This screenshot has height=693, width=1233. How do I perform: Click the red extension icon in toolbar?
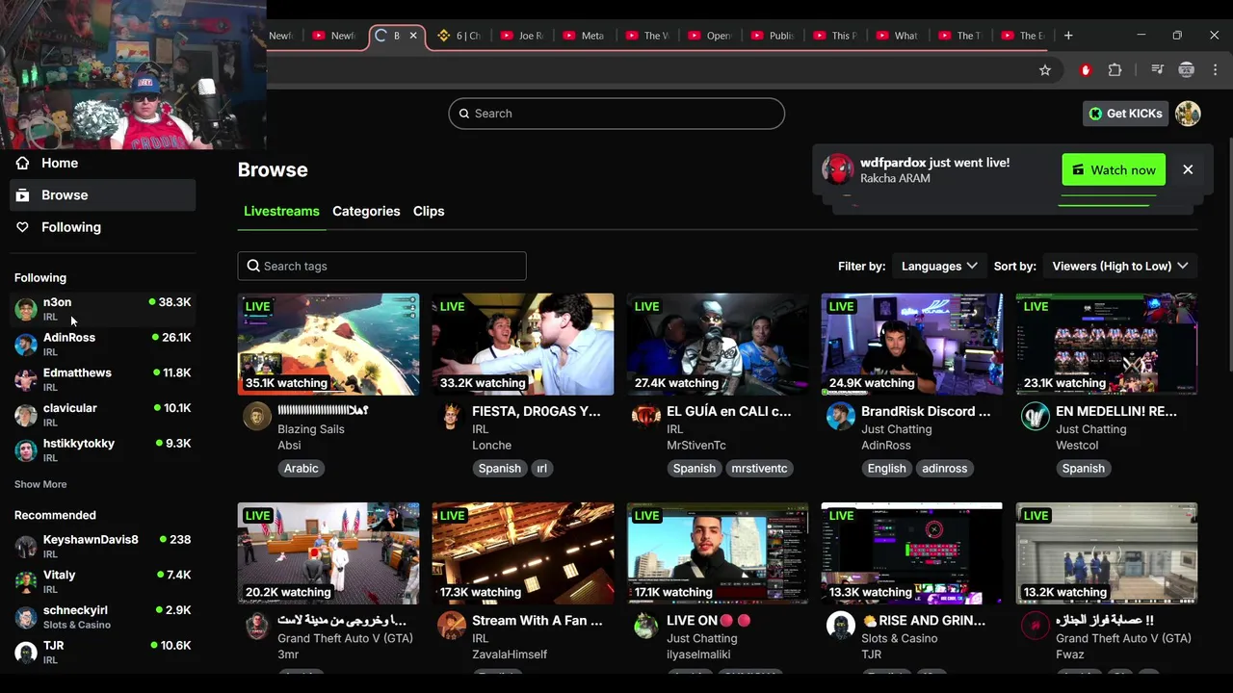point(1086,70)
